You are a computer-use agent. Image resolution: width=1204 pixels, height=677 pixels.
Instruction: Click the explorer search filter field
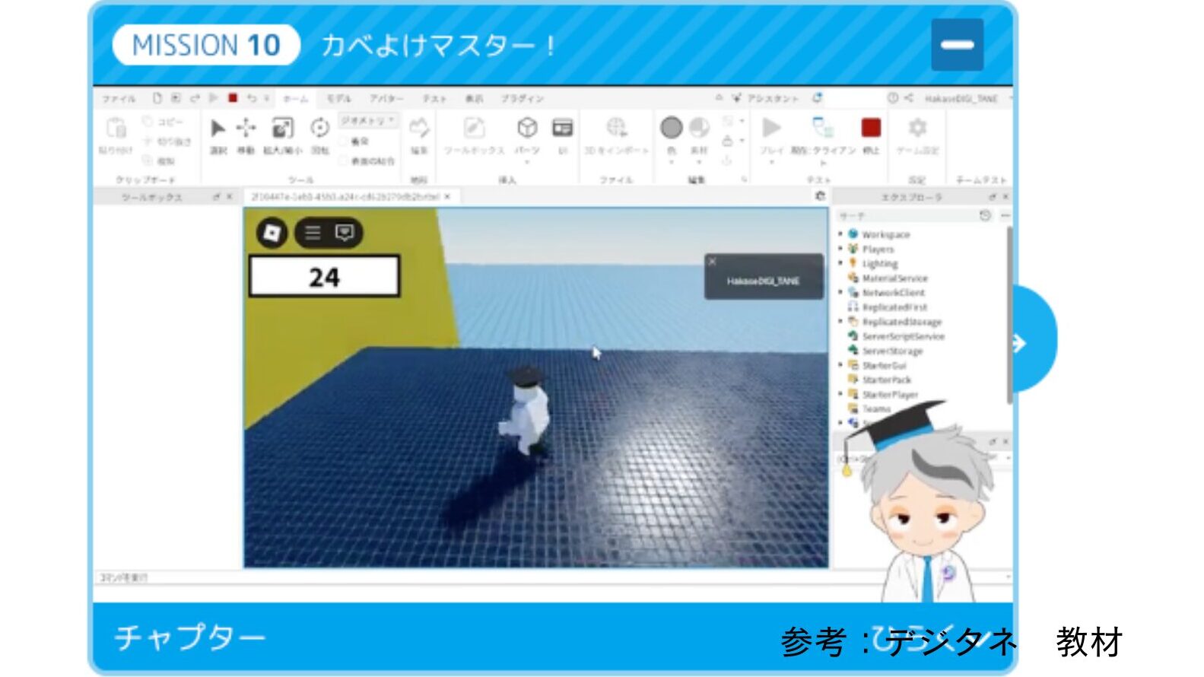pos(906,216)
